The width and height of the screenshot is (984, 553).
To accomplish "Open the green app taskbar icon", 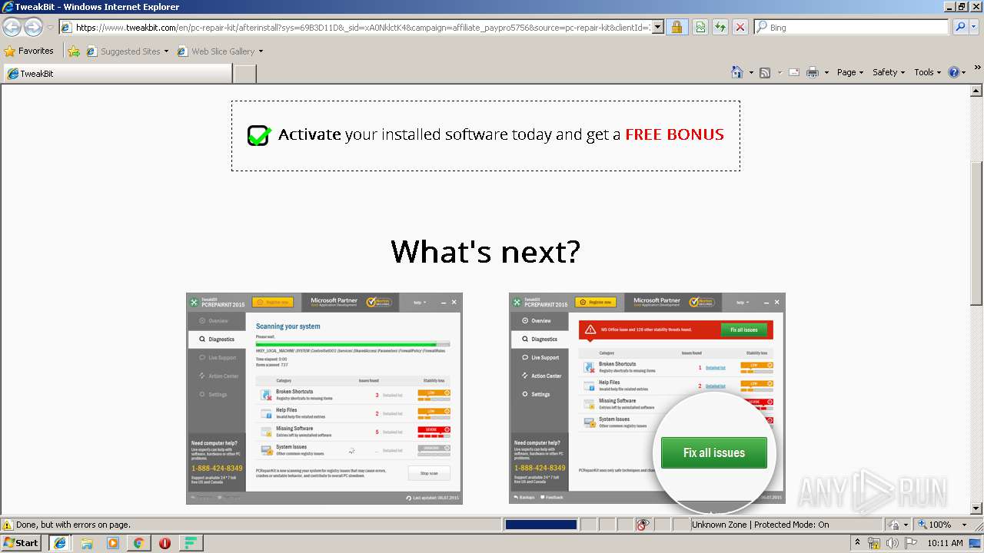I will click(x=191, y=543).
